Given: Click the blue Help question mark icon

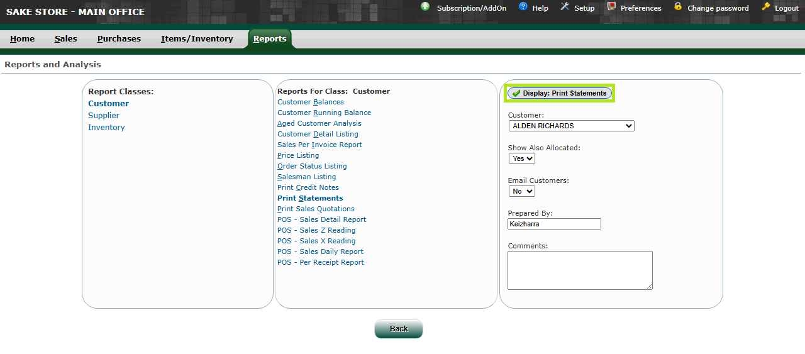Looking at the screenshot, I should pyautogui.click(x=523, y=7).
